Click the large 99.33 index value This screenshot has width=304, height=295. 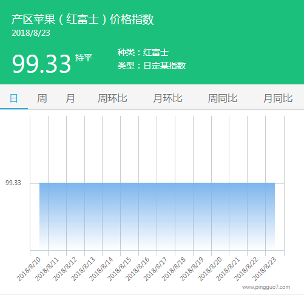coord(41,64)
